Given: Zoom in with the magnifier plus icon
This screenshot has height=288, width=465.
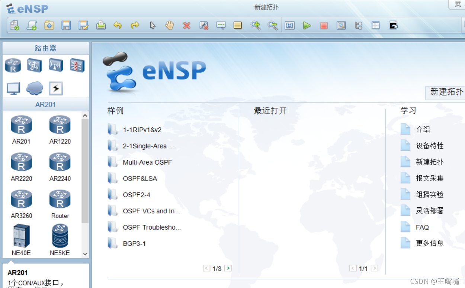Looking at the screenshot, I should [x=256, y=25].
